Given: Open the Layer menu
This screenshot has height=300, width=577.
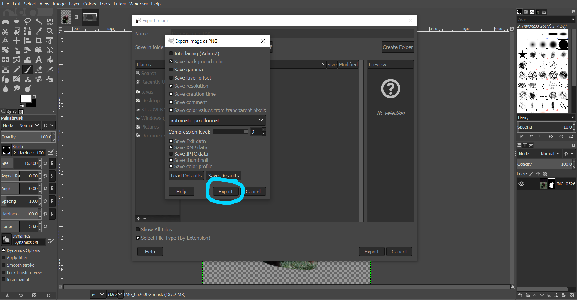Looking at the screenshot, I should pyautogui.click(x=74, y=4).
